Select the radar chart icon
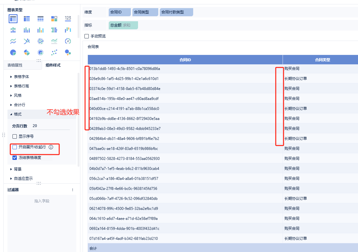 (x=41, y=41)
